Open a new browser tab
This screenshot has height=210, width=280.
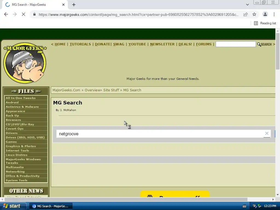click(x=74, y=5)
